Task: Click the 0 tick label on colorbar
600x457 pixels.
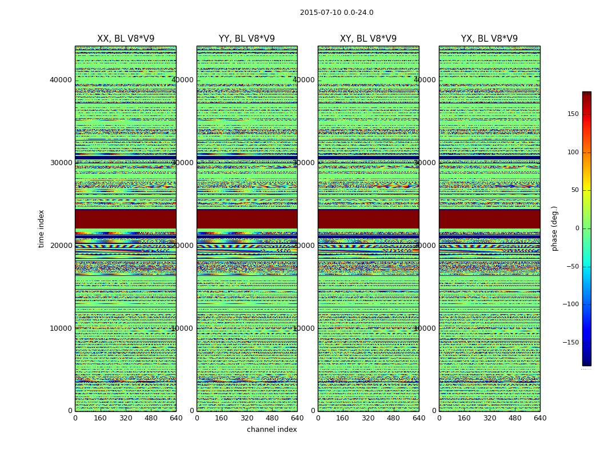Action: tap(577, 228)
